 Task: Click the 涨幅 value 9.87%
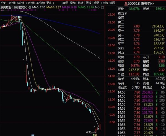pos(135,66)
